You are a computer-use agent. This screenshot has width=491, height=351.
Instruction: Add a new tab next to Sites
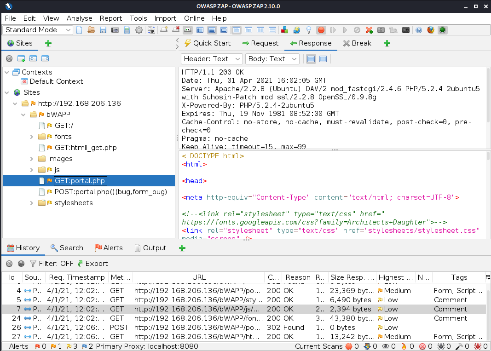click(x=48, y=44)
